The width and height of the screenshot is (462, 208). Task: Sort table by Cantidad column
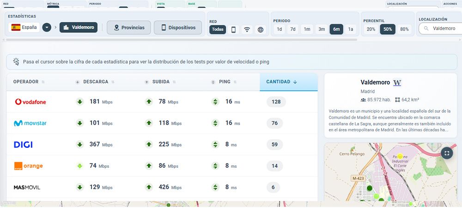coord(281,82)
